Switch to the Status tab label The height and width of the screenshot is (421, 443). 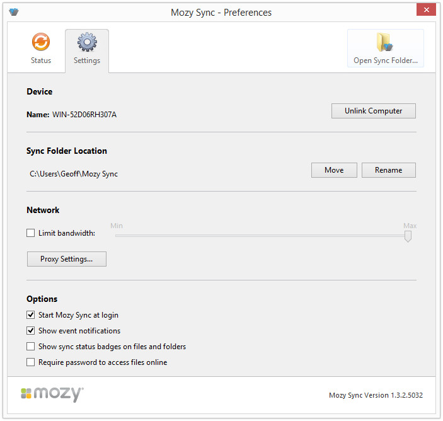[x=41, y=61]
